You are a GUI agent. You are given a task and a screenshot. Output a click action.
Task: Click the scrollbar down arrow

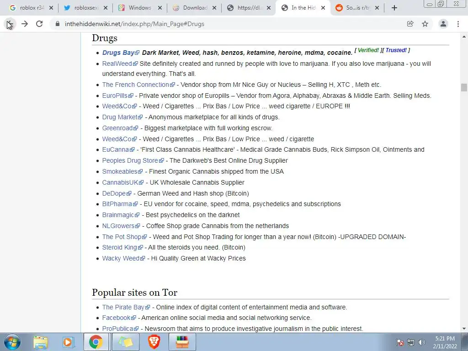click(x=464, y=329)
